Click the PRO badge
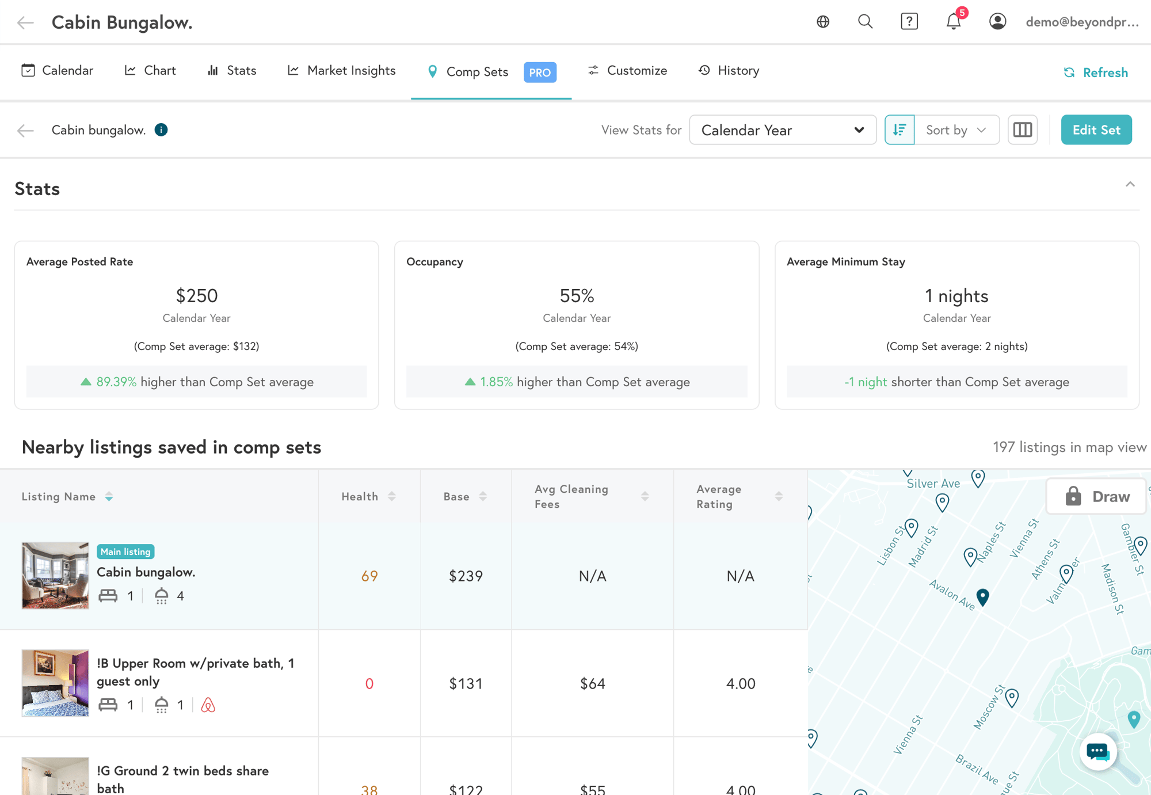 [540, 73]
